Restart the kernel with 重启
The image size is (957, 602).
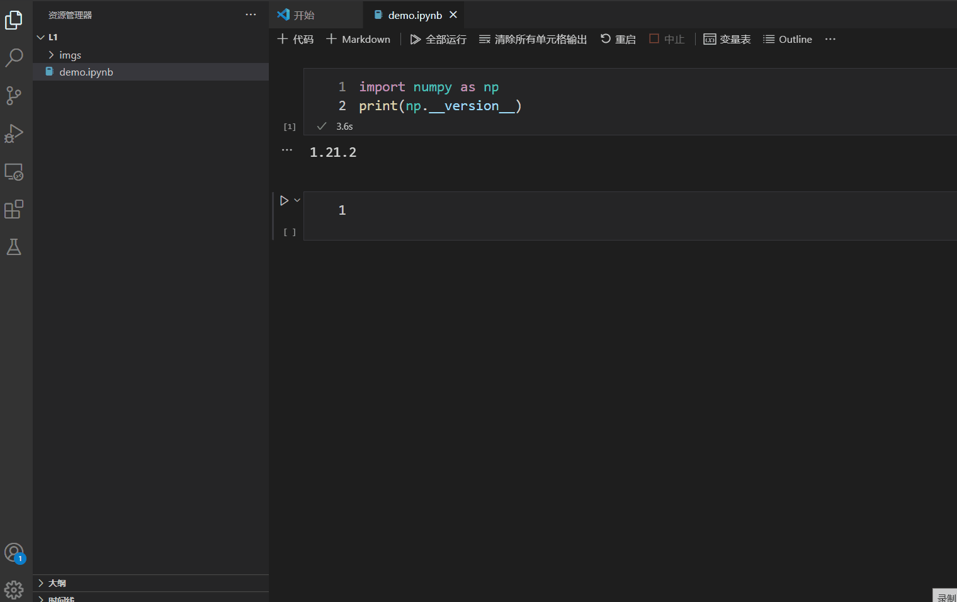(x=618, y=39)
